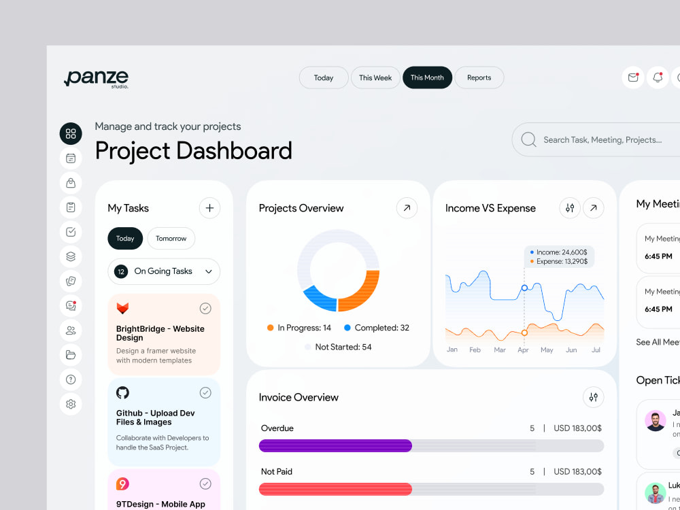Click the 'Apr' chart axis label
Screen dimensions: 680x510
523,350
